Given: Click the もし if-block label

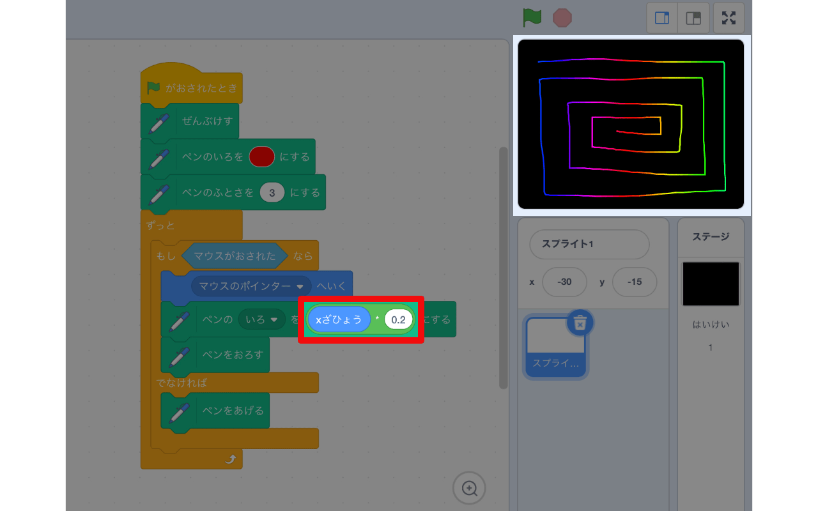Looking at the screenshot, I should coord(166,256).
